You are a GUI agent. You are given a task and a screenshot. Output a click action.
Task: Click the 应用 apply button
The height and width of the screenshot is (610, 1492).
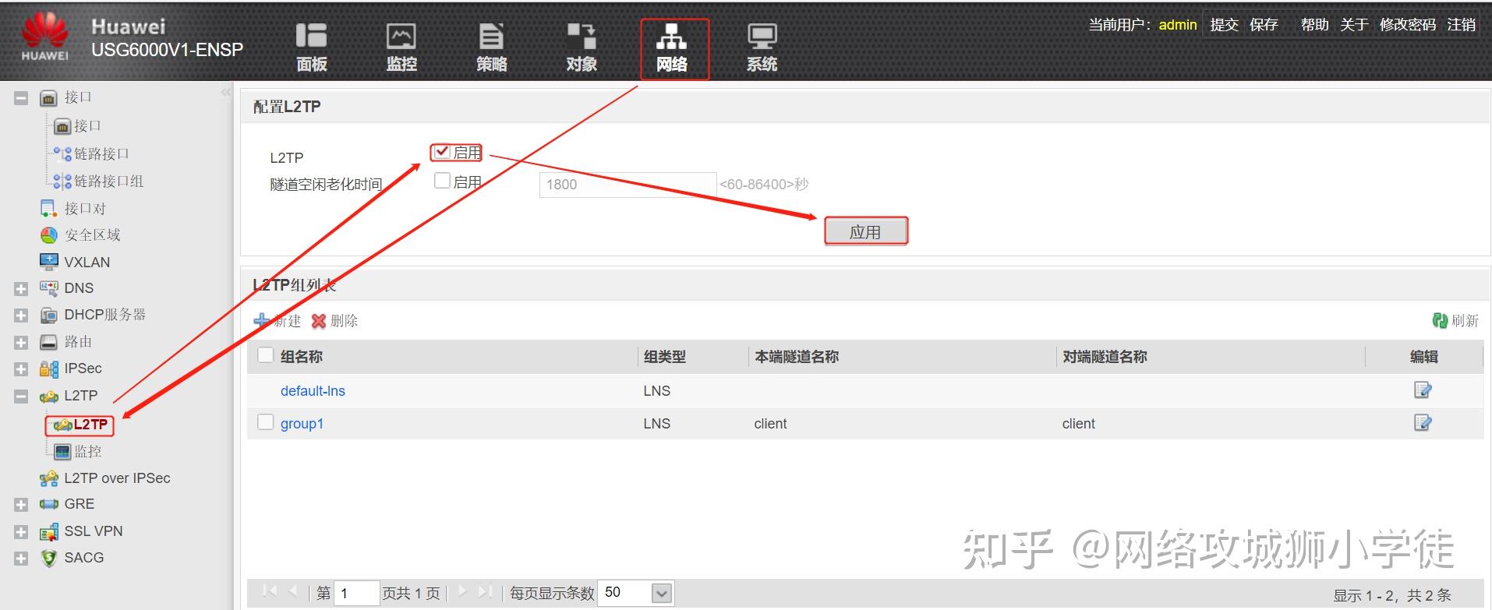point(865,231)
